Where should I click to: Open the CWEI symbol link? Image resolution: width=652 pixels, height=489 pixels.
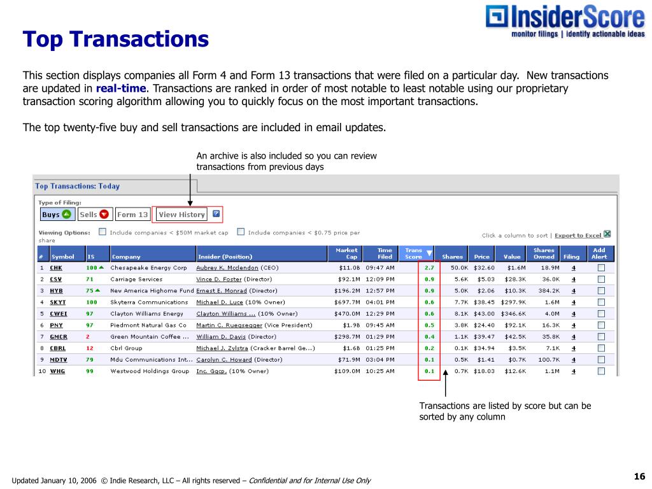(58, 314)
